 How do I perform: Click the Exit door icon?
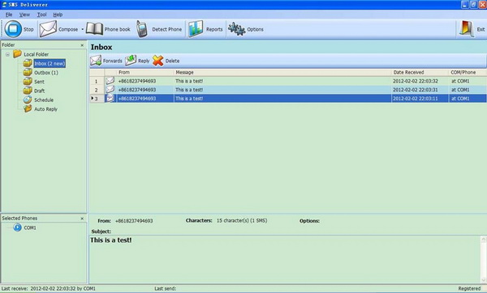pyautogui.click(x=467, y=29)
